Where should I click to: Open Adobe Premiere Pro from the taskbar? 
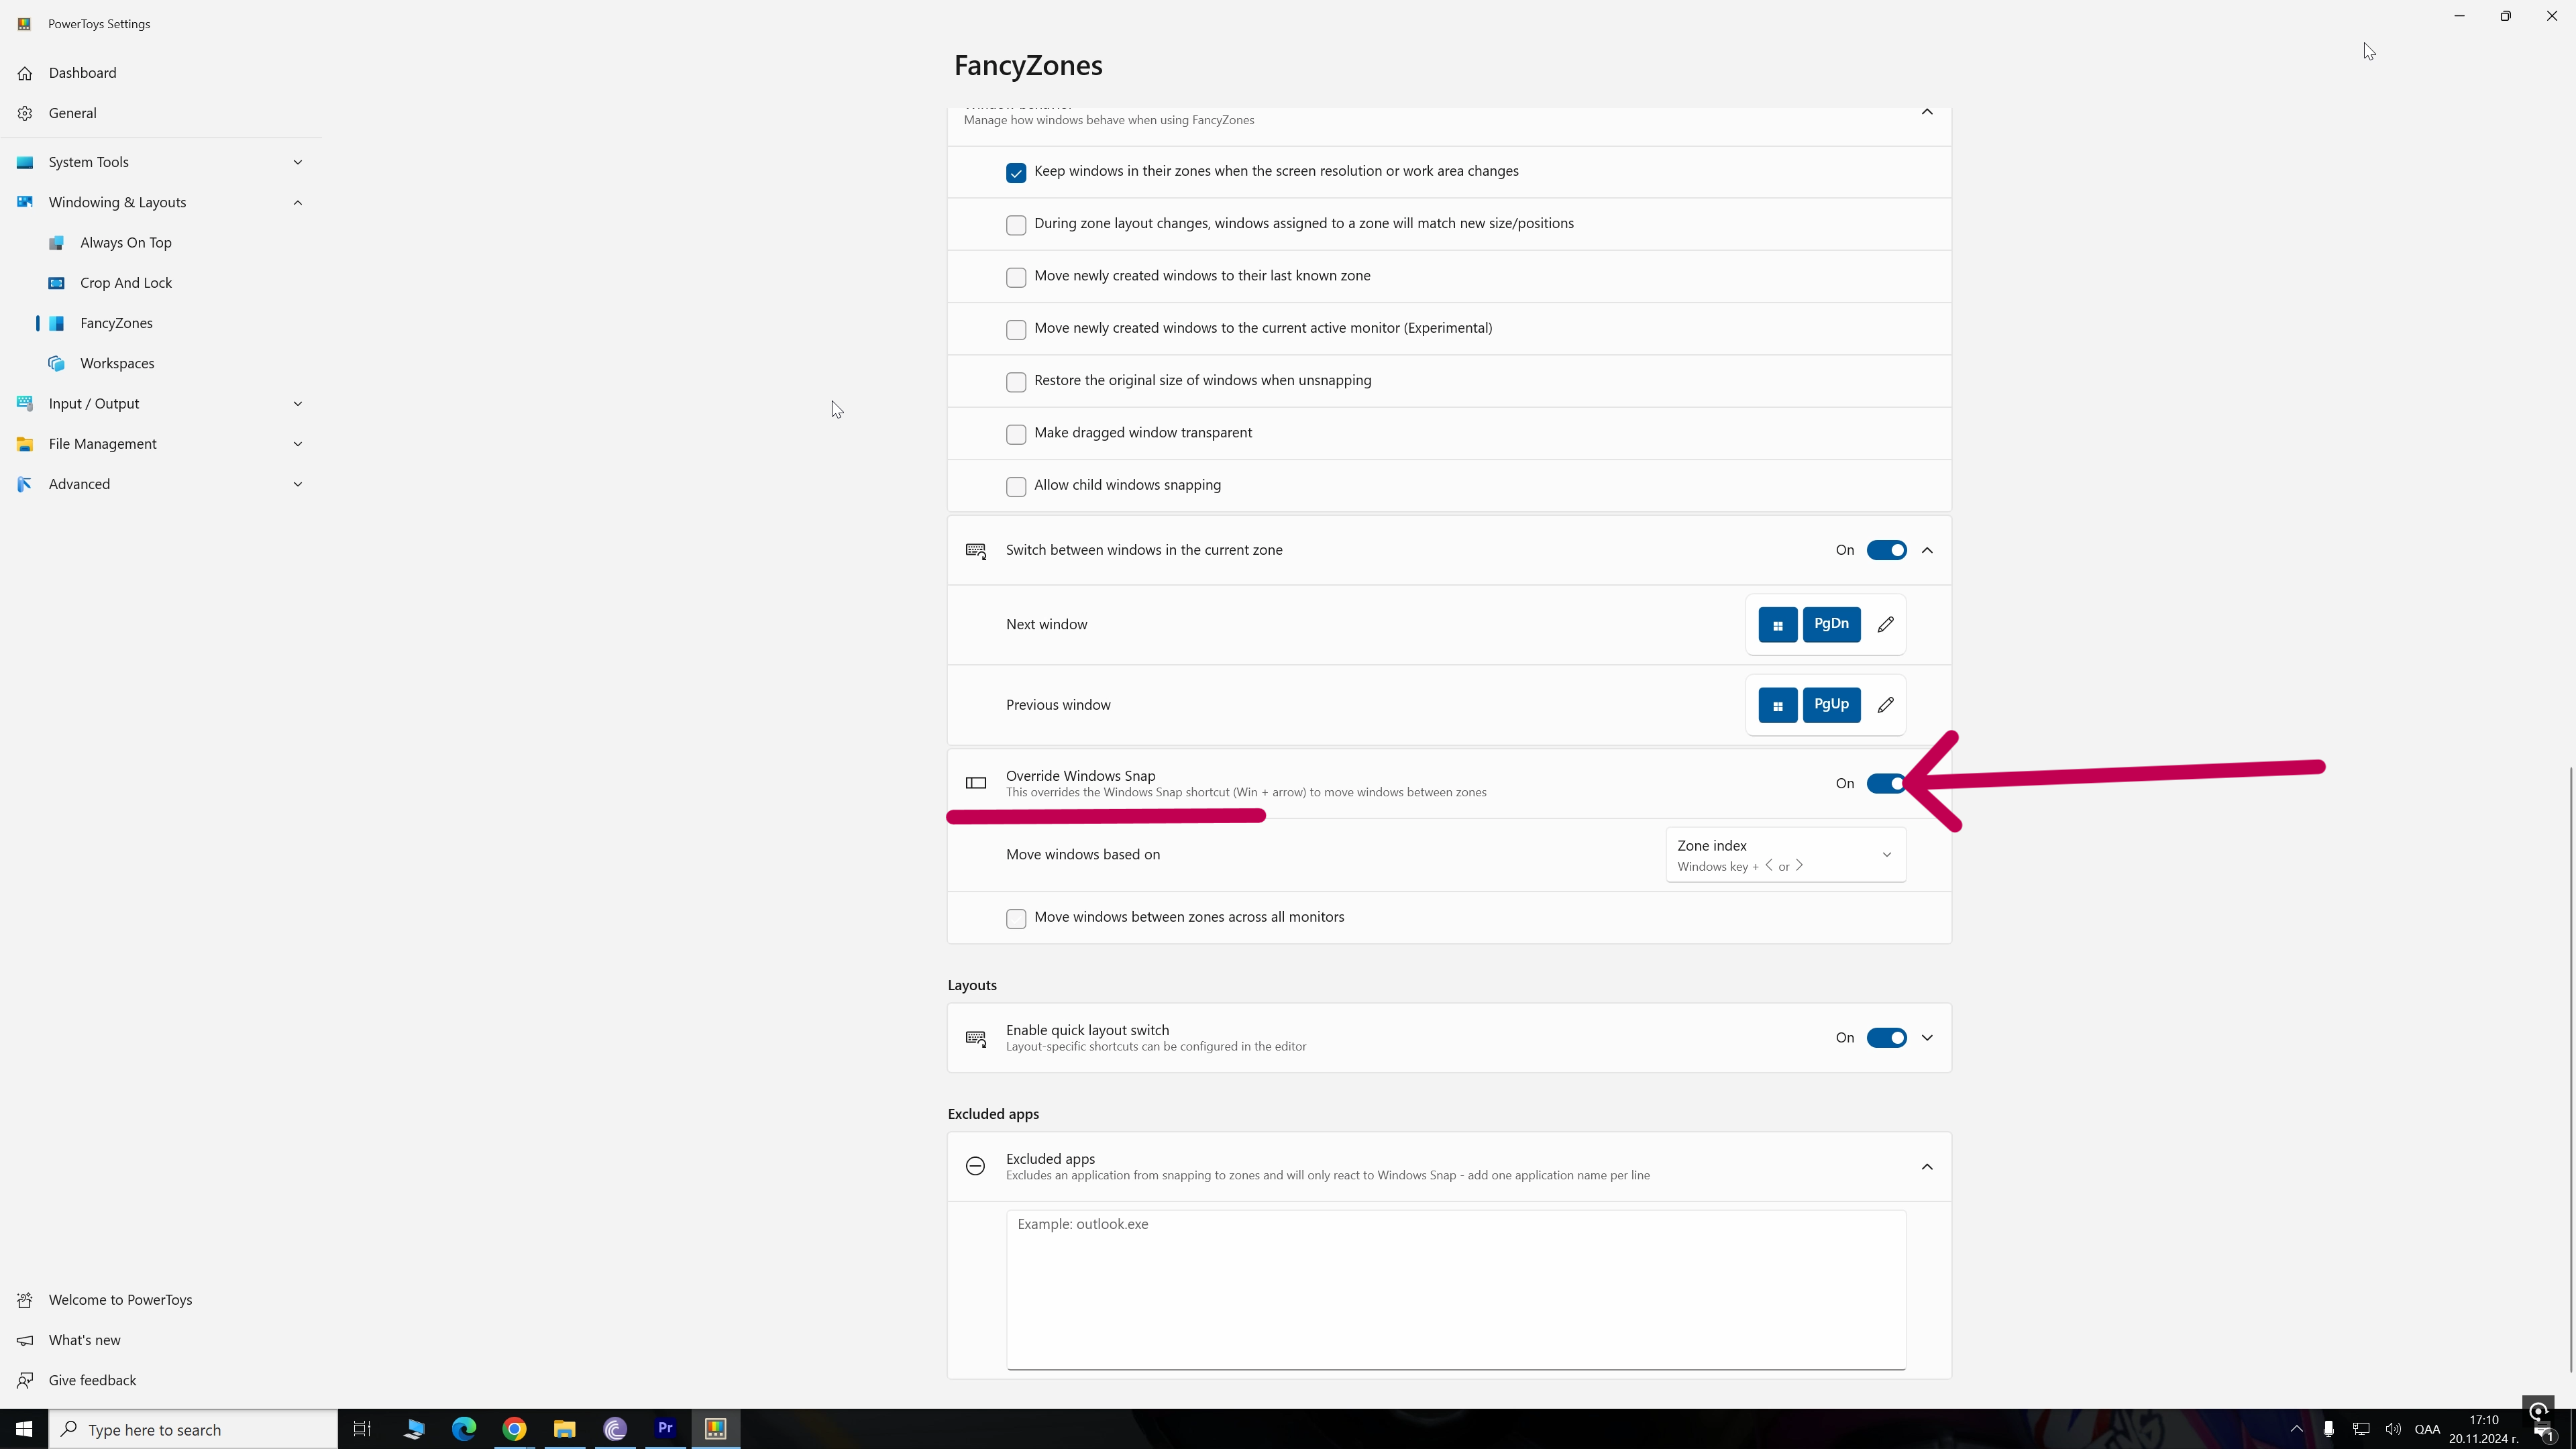(665, 1429)
